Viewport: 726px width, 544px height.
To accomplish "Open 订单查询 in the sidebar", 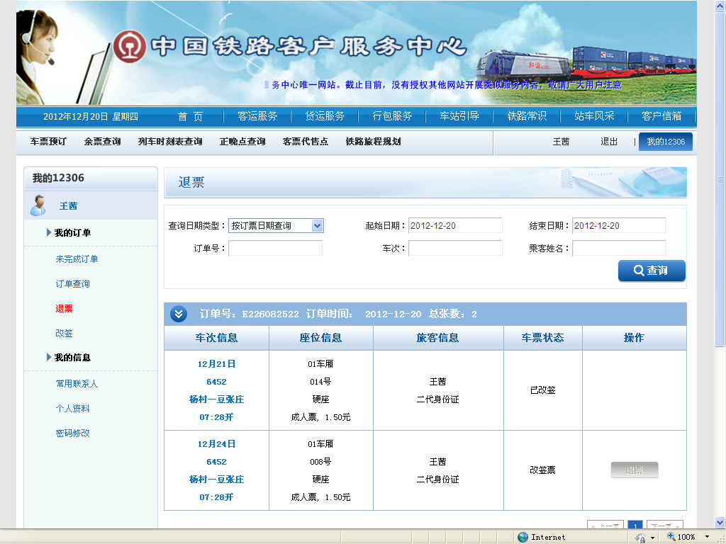I will coord(73,283).
